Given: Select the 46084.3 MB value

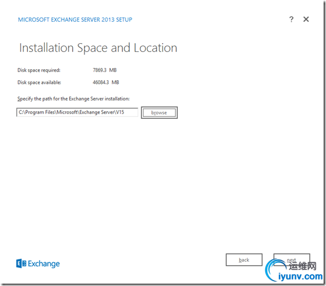Looking at the screenshot, I should click(x=106, y=82).
